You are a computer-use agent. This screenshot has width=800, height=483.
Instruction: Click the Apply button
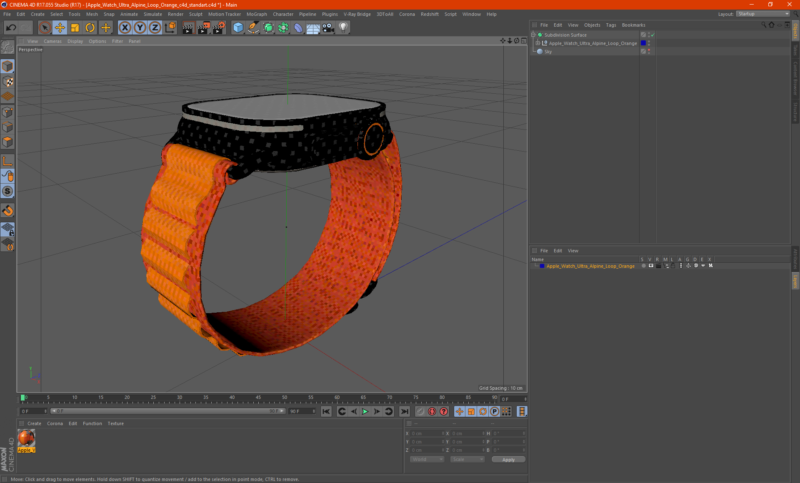(x=508, y=460)
